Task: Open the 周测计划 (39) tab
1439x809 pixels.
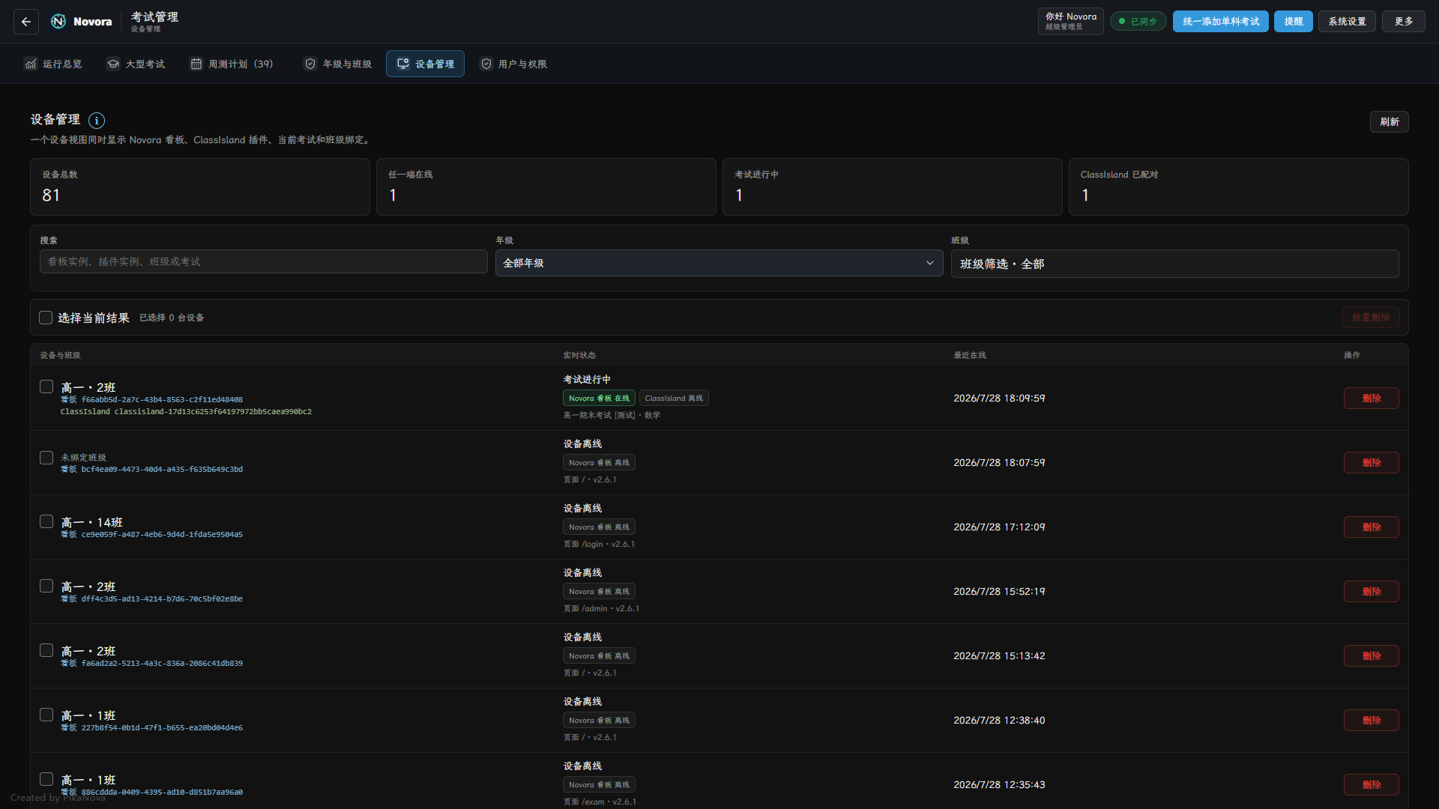Action: [232, 64]
